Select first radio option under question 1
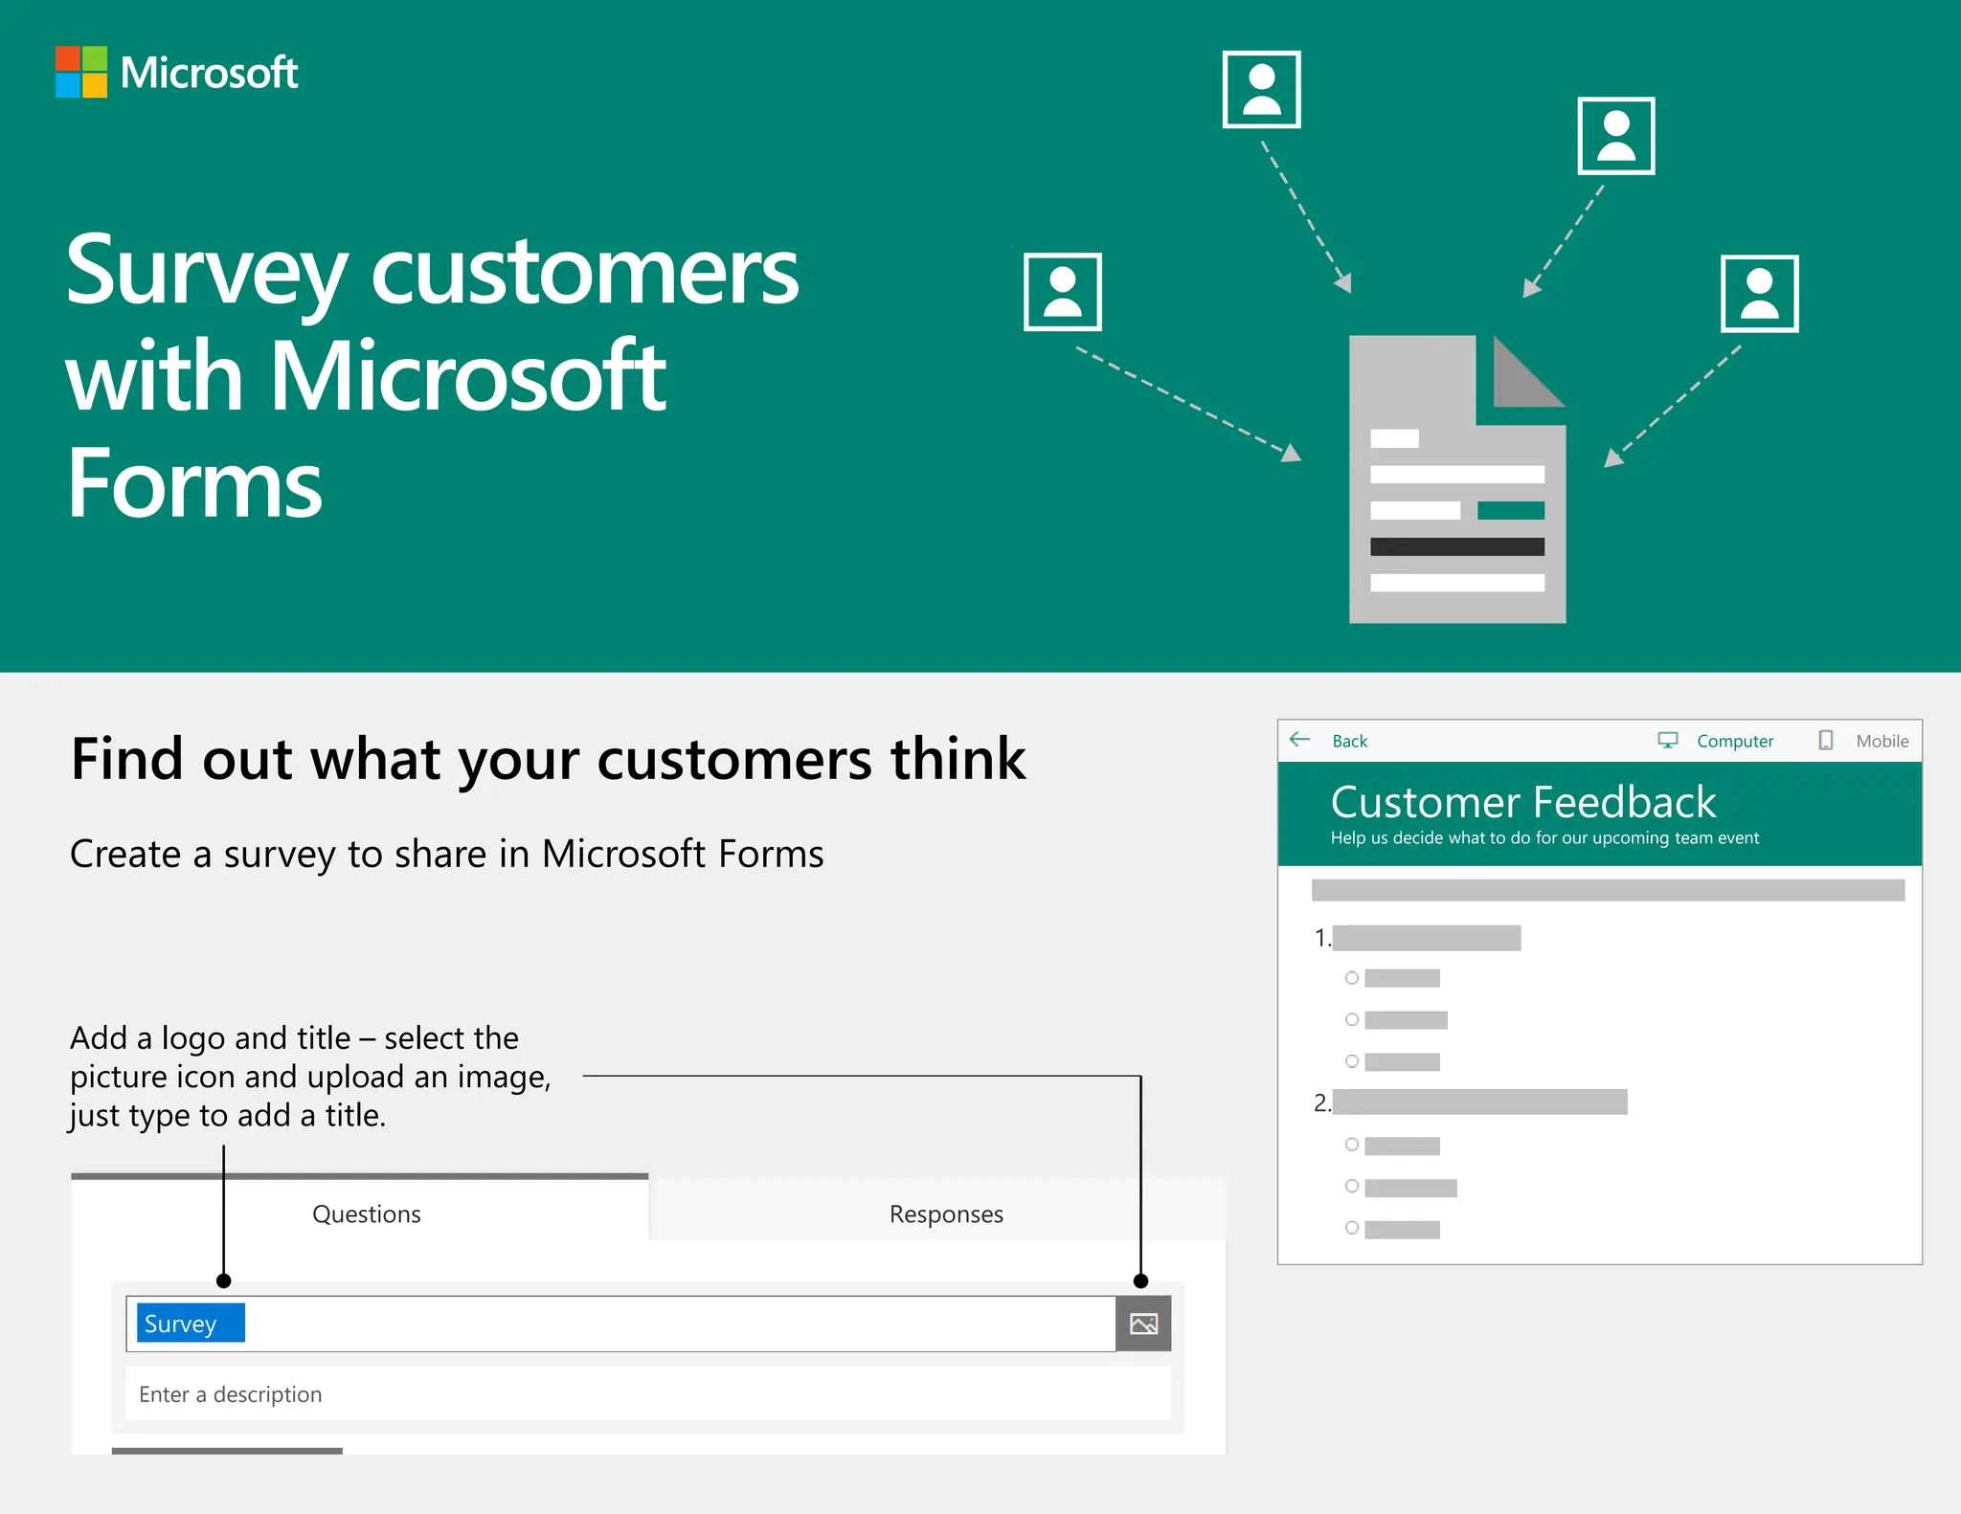The width and height of the screenshot is (1961, 1514). click(1352, 978)
